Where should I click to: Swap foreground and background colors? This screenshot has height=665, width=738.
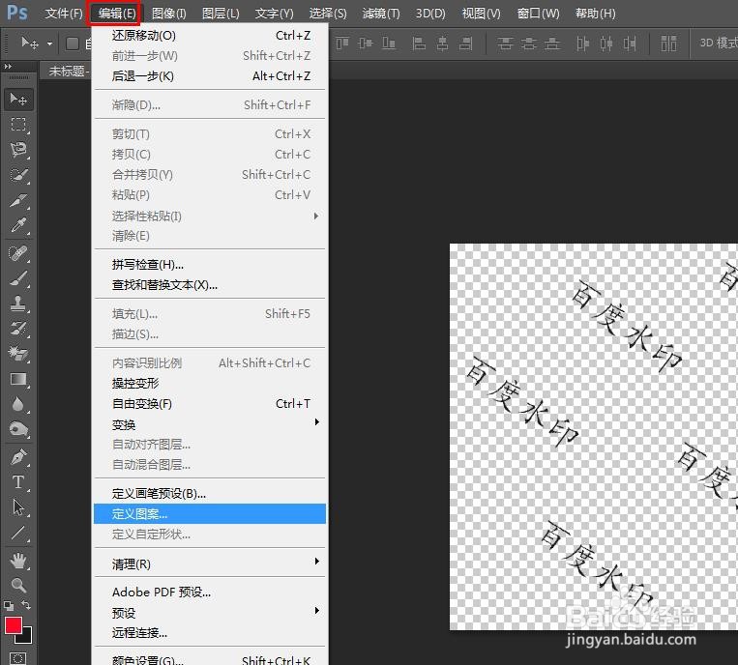pos(26,605)
